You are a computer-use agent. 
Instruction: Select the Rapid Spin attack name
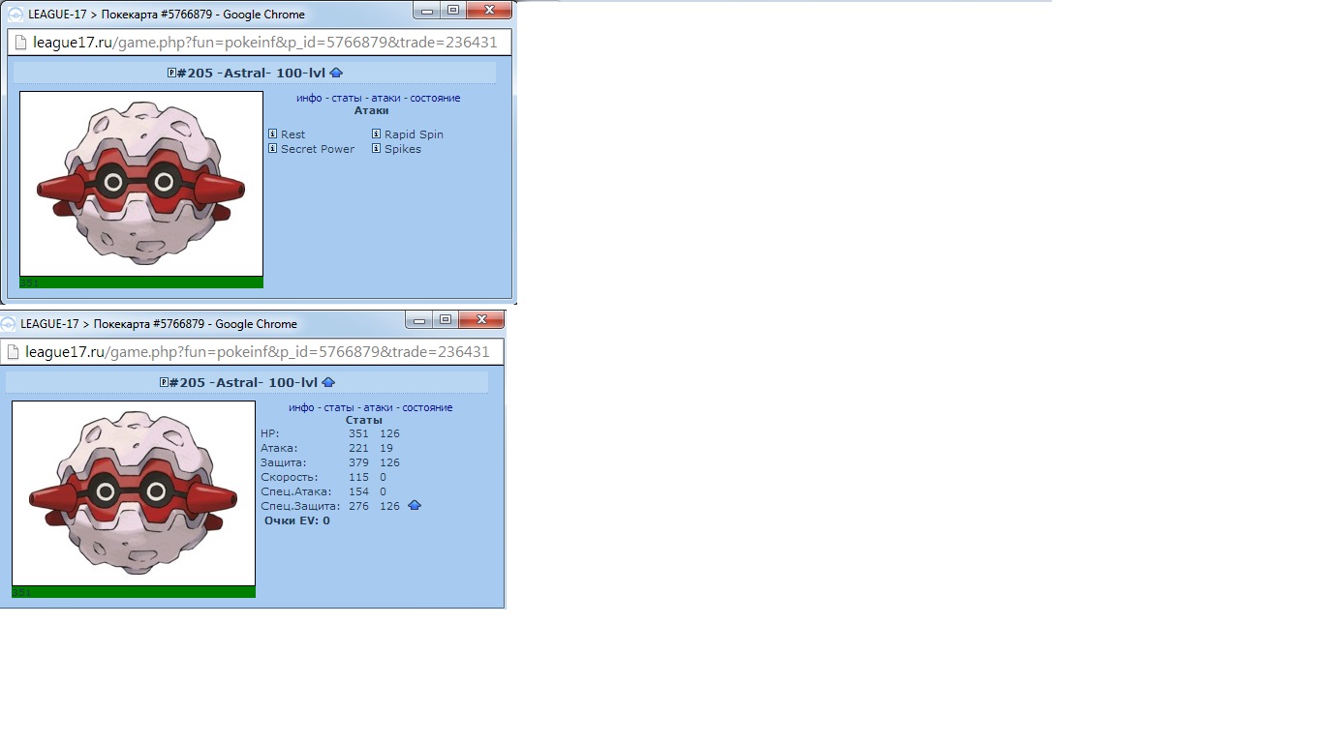tap(414, 134)
